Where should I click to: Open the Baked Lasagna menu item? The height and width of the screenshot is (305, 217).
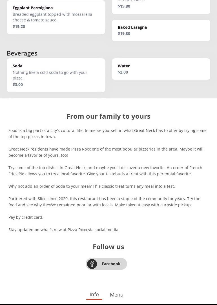pyautogui.click(x=132, y=27)
